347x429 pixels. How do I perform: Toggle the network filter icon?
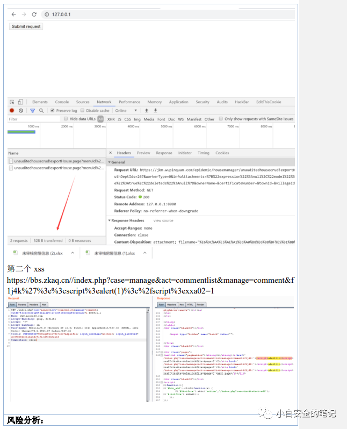pos(33,111)
